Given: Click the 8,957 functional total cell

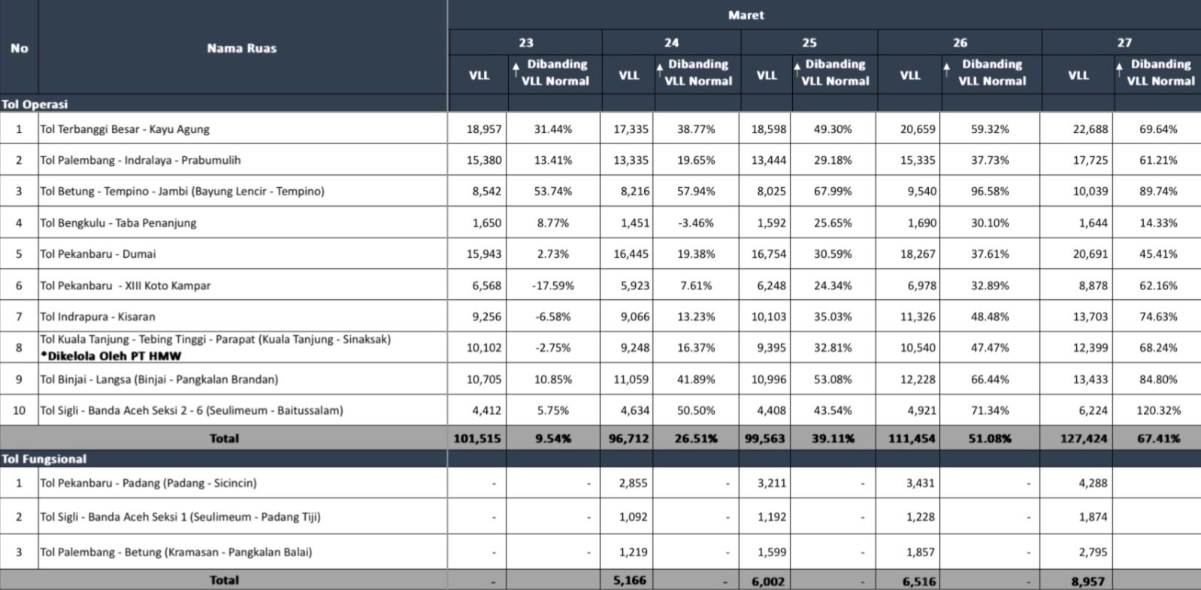Looking at the screenshot, I should (1088, 580).
